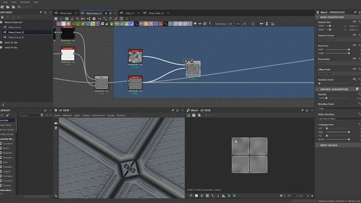Click the save package icon
The image size is (361, 203).
pos(13,7)
